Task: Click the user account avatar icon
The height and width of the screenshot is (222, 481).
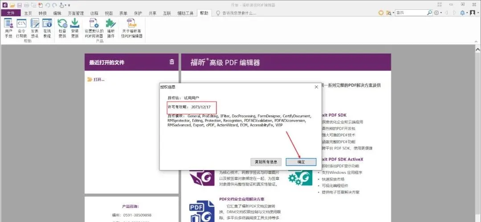Action: pos(473,13)
